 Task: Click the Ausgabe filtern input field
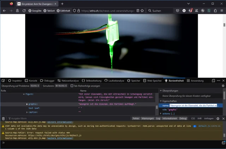[x=21, y=119]
